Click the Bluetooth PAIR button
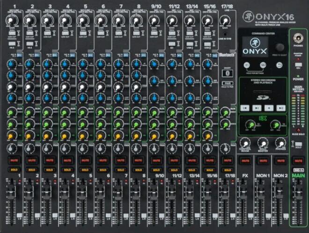 [228, 83]
